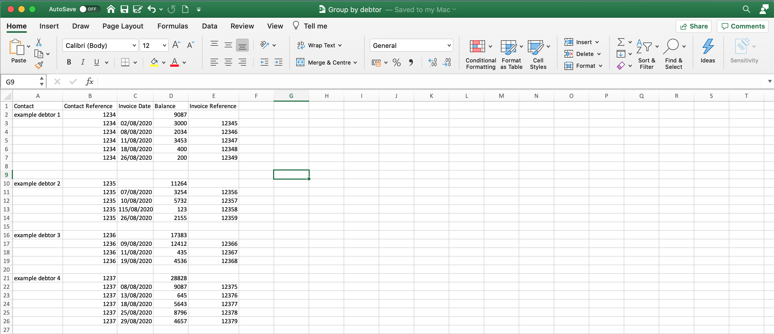Decrease font size with small A icon
The image size is (774, 334).
pyautogui.click(x=191, y=45)
